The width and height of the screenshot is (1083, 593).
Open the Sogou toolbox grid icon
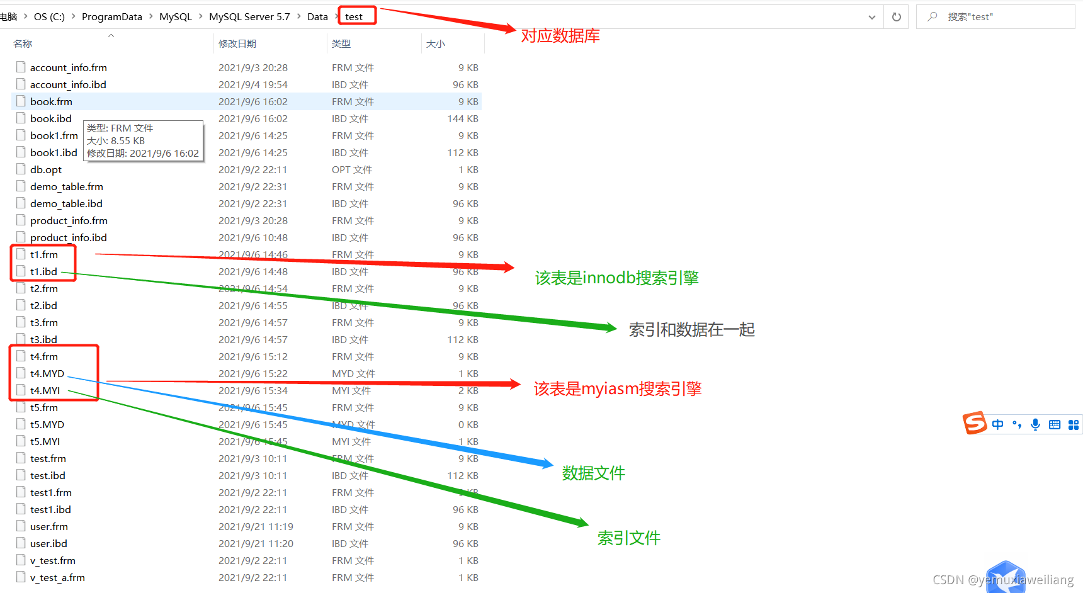tap(1074, 425)
